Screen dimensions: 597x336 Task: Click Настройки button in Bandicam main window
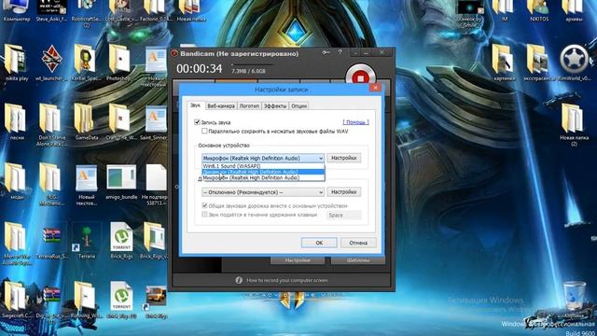tap(298, 260)
